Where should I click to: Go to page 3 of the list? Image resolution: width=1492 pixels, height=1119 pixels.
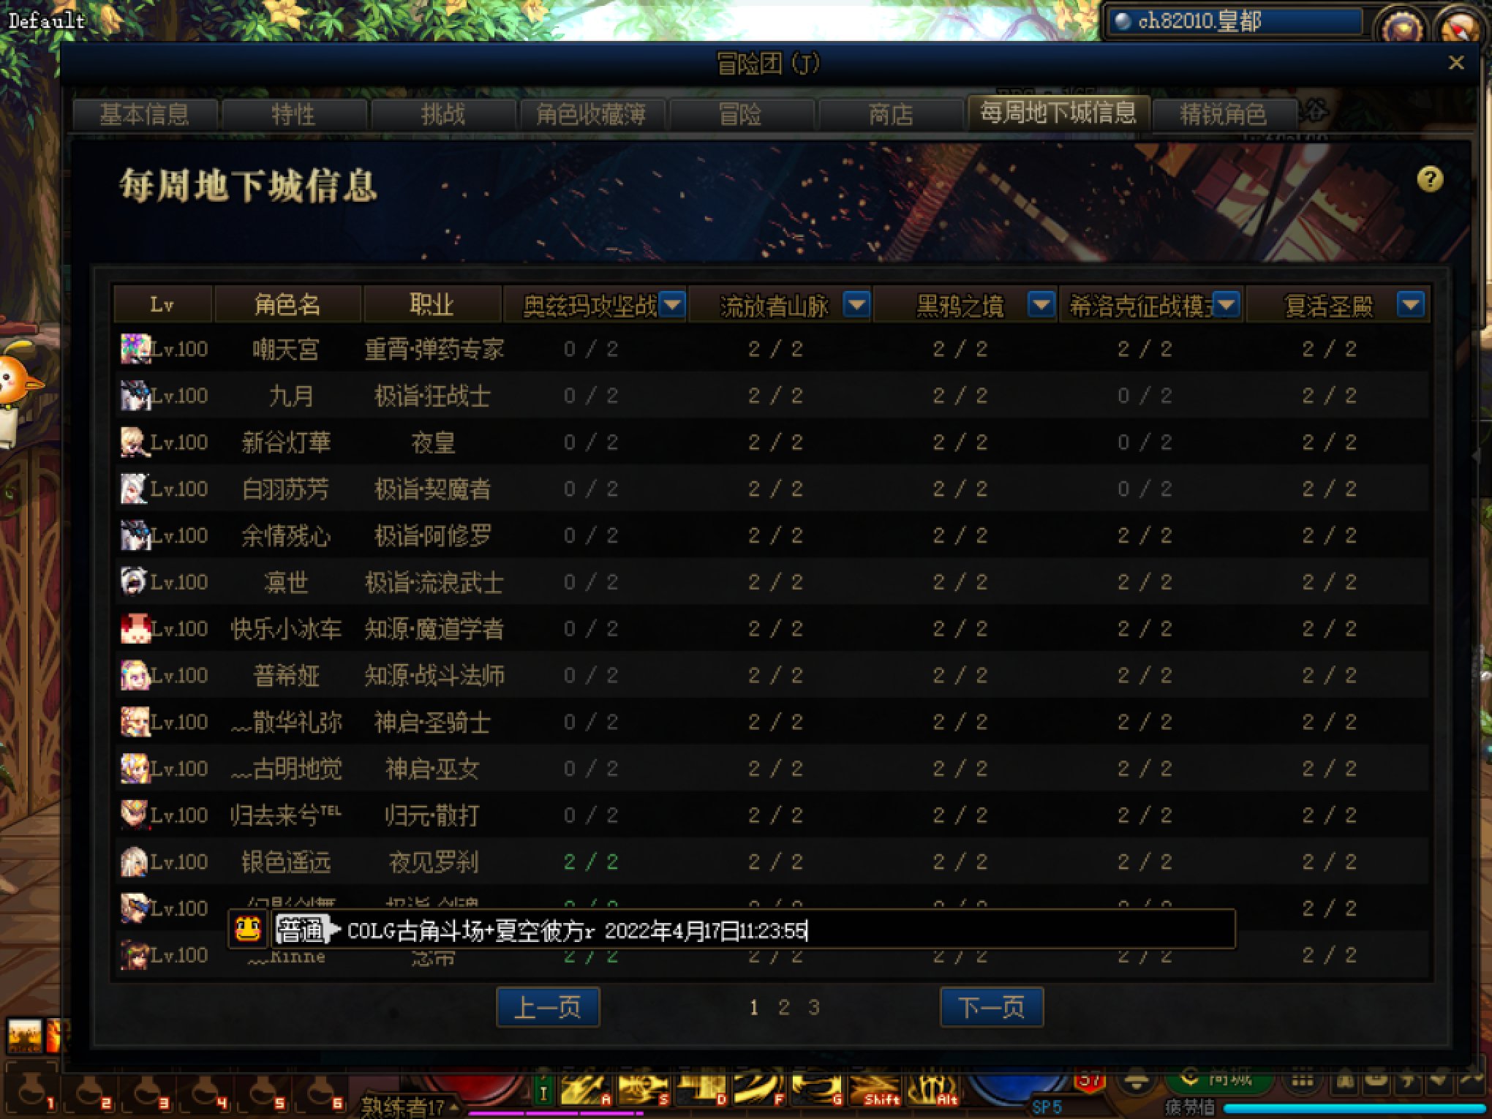pos(814,1008)
